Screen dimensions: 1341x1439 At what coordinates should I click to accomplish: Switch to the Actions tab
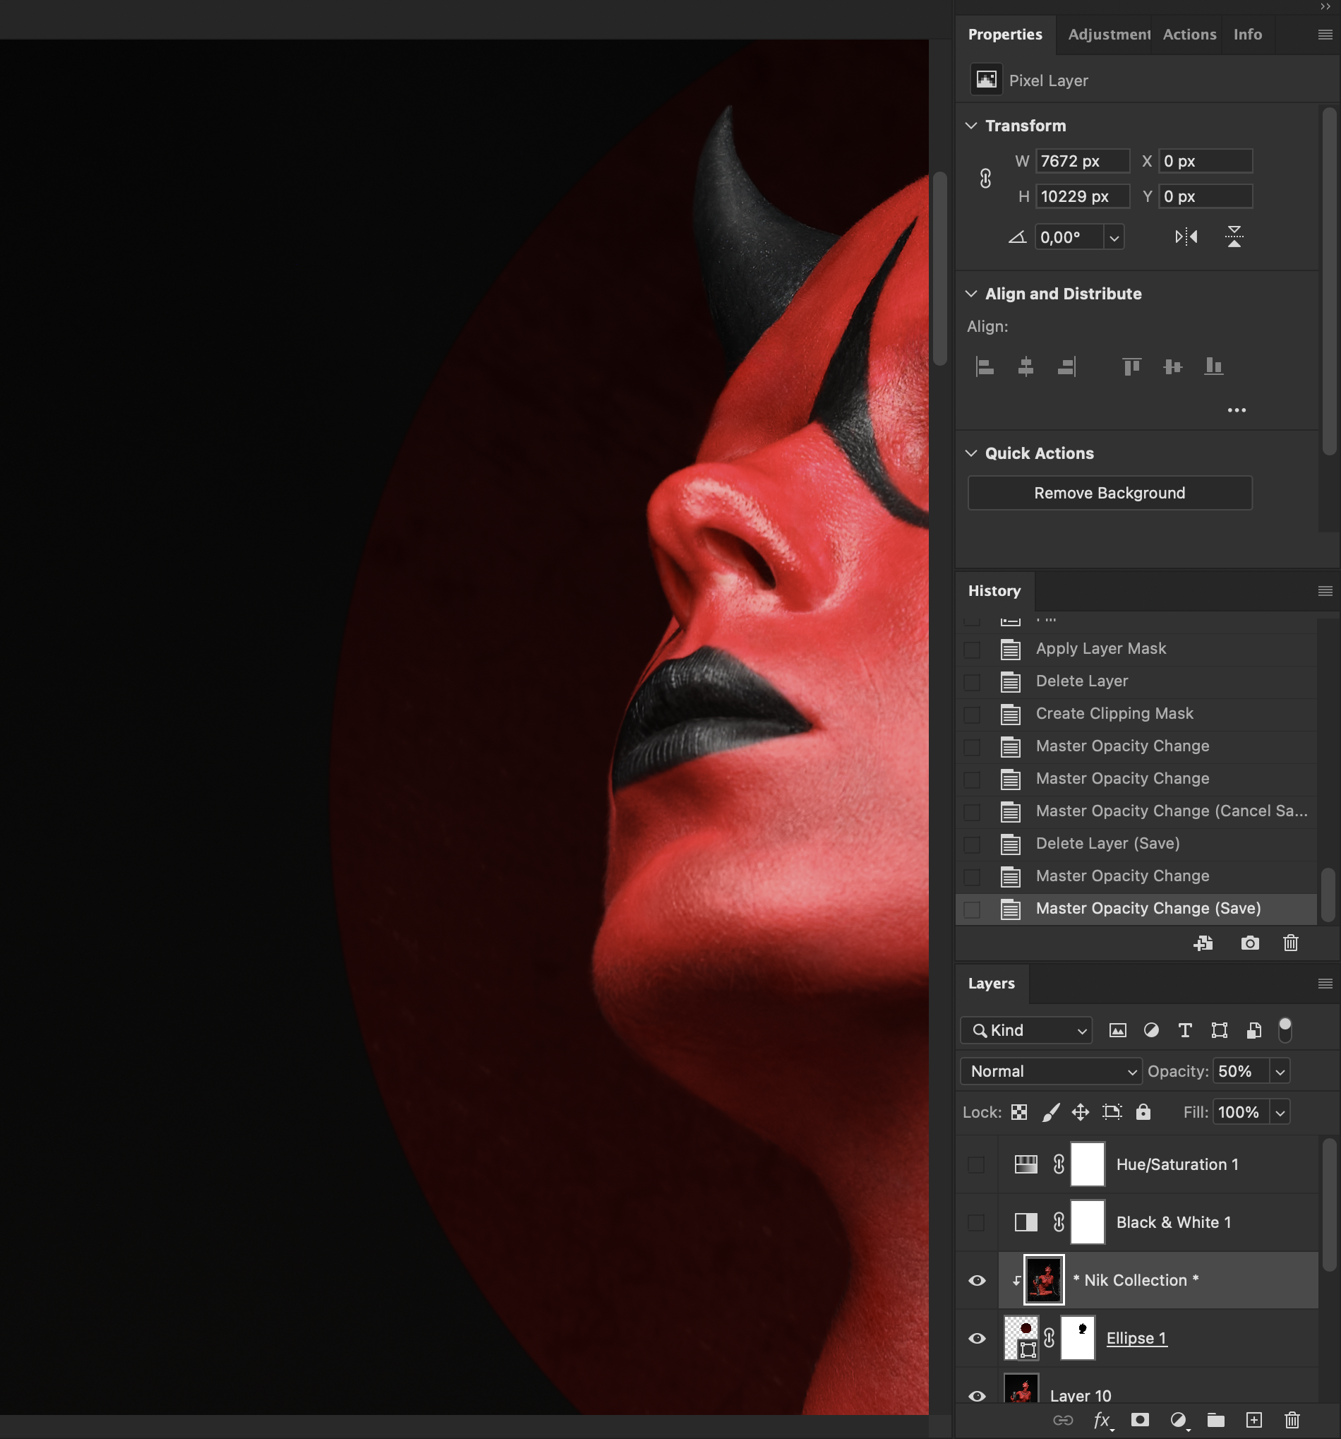(x=1189, y=35)
